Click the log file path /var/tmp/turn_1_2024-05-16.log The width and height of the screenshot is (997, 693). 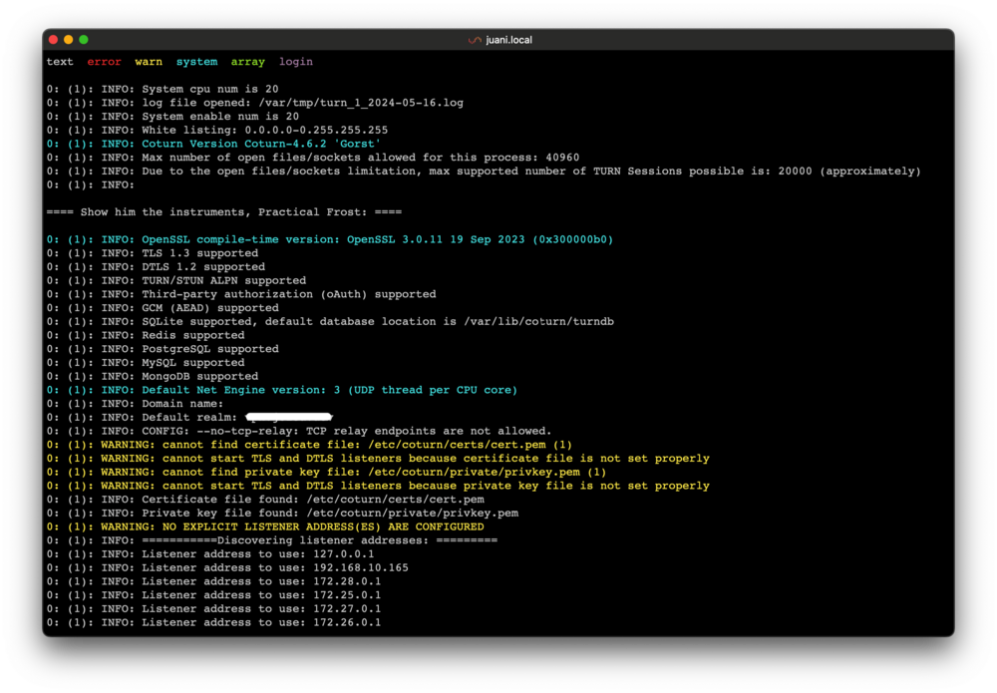click(361, 103)
